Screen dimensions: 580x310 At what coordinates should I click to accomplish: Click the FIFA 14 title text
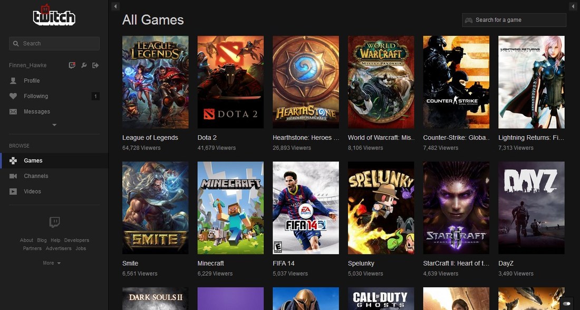[x=284, y=264]
